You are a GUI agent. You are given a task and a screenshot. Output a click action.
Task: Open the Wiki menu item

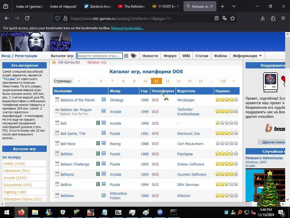pyautogui.click(x=186, y=56)
